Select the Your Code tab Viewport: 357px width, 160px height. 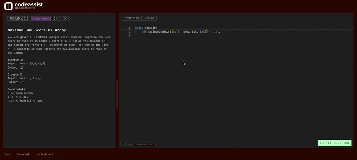coord(132,18)
